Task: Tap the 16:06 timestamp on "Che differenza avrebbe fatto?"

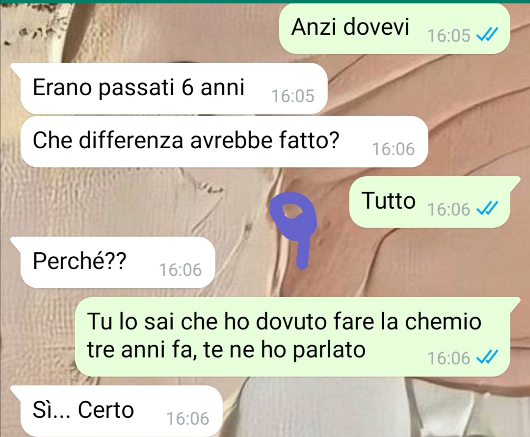Action: pyautogui.click(x=394, y=149)
